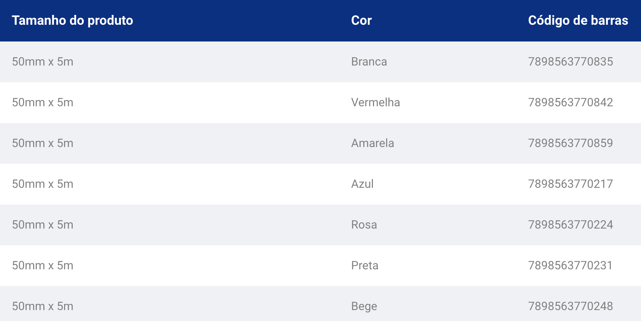Select the Bege color cell
This screenshot has width=641, height=321.
364,306
